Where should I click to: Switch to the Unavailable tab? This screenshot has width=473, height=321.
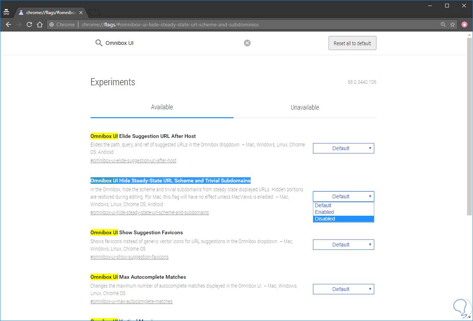click(305, 107)
